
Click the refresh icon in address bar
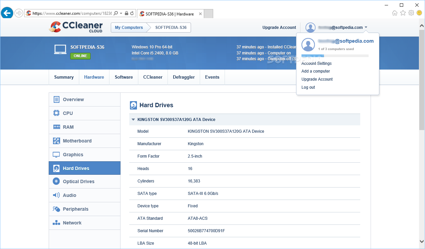pyautogui.click(x=132, y=13)
